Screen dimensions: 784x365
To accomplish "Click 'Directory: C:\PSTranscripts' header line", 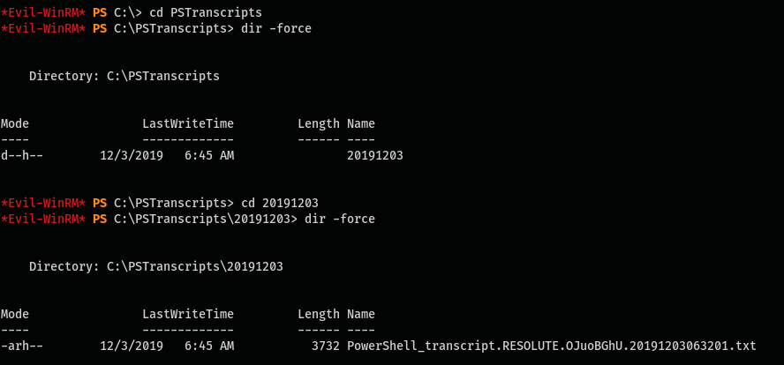I will (x=124, y=77).
